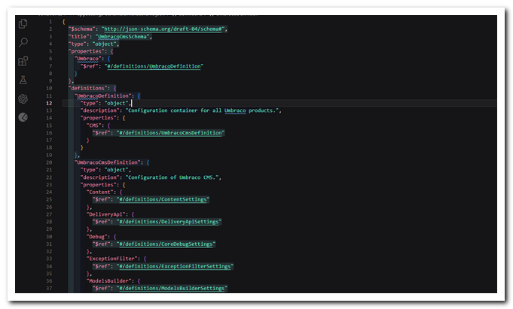The width and height of the screenshot is (513, 309).
Task: Follow the #/definitions/UmbracoCmsDefinition reference
Action: [170, 133]
